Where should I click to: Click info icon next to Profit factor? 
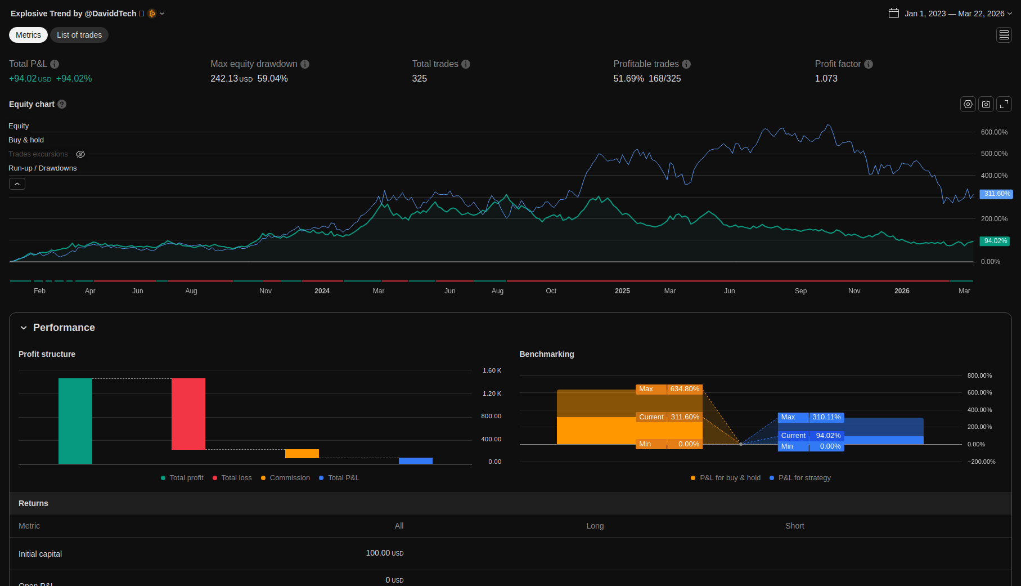(x=868, y=64)
